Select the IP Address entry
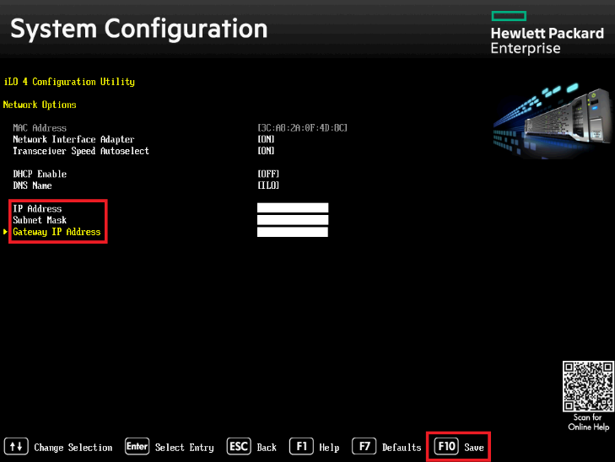Viewport: 615px width, 462px height. click(37, 209)
